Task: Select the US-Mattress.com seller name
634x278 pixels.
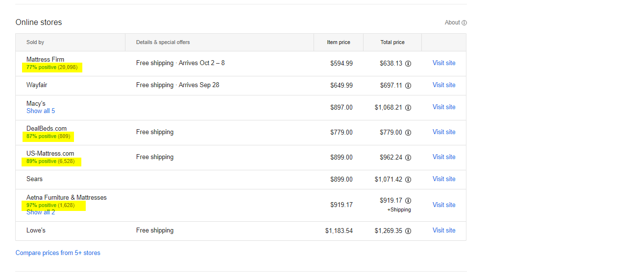Action: pos(50,153)
